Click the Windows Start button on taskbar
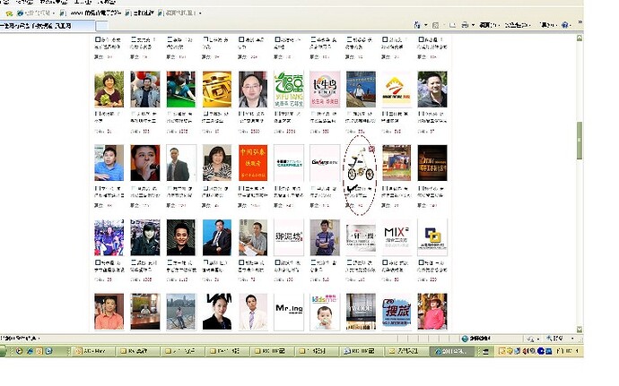619x386 pixels. (x=7, y=351)
